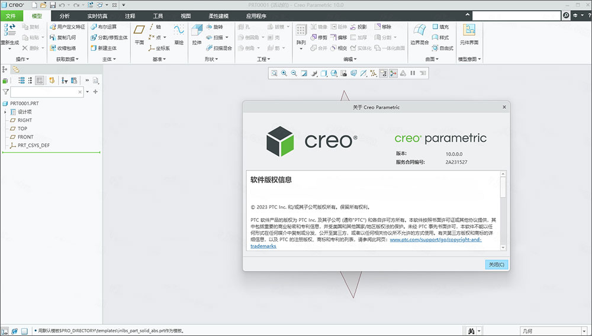Expand the 基准 group dropdown
Image resolution: width=592 pixels, height=336 pixels.
click(x=159, y=59)
